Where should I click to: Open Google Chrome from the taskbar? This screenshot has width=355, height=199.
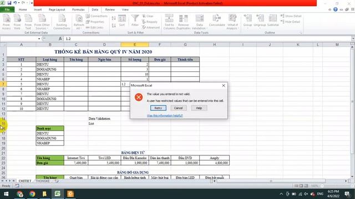coord(32,194)
